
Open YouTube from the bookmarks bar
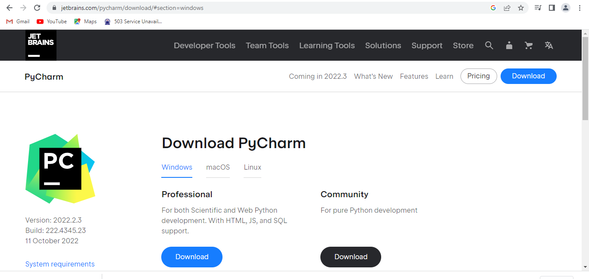[51, 21]
